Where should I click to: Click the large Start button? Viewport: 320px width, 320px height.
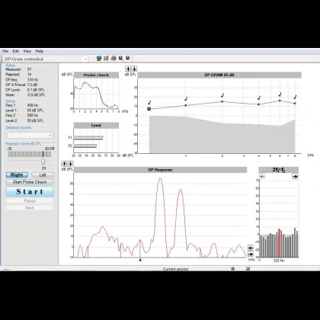click(x=30, y=191)
